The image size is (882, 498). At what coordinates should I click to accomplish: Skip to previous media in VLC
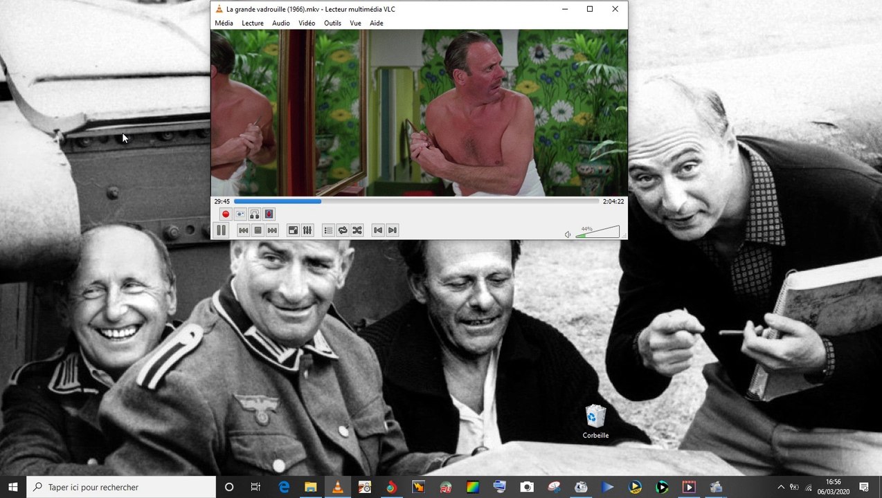pyautogui.click(x=243, y=230)
